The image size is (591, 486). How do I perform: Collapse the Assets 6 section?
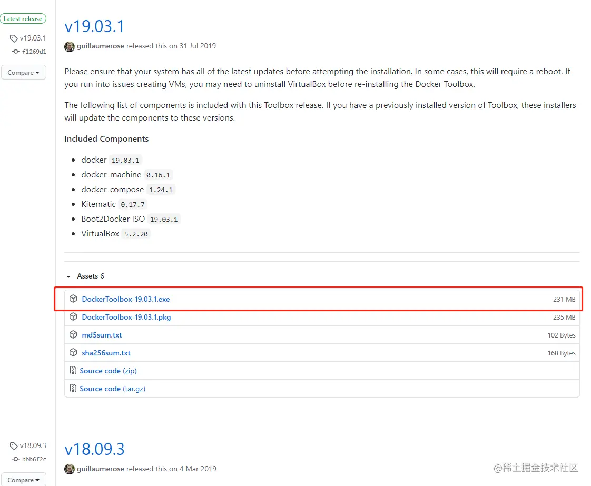point(85,276)
